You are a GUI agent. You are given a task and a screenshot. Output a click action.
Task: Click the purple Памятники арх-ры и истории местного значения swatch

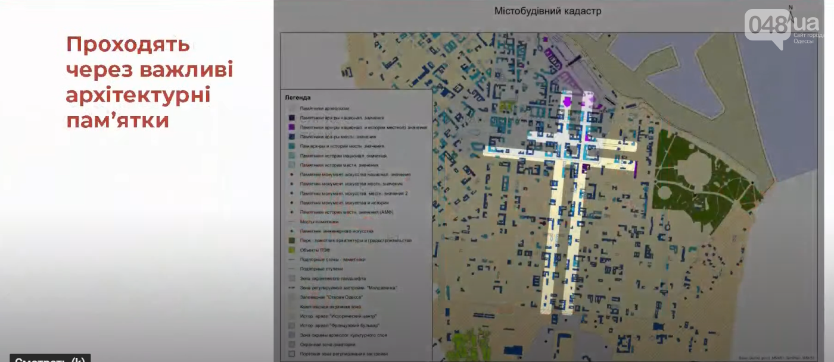tap(291, 127)
